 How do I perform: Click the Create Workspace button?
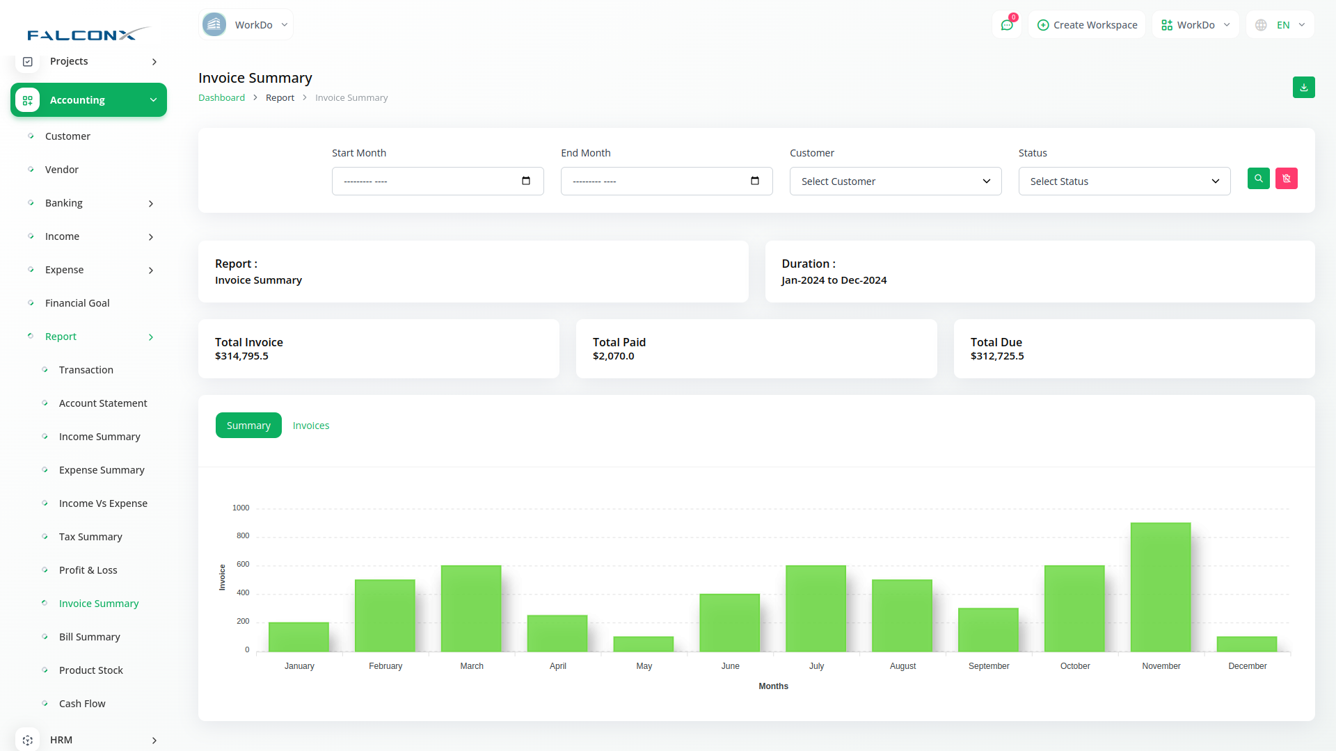point(1087,25)
